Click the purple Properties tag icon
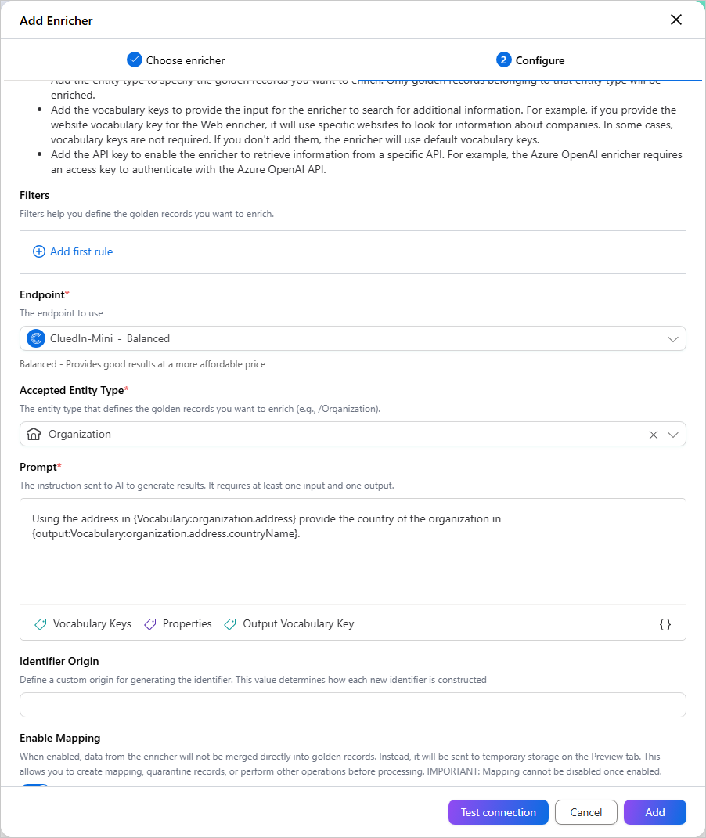706x838 pixels. [x=150, y=624]
